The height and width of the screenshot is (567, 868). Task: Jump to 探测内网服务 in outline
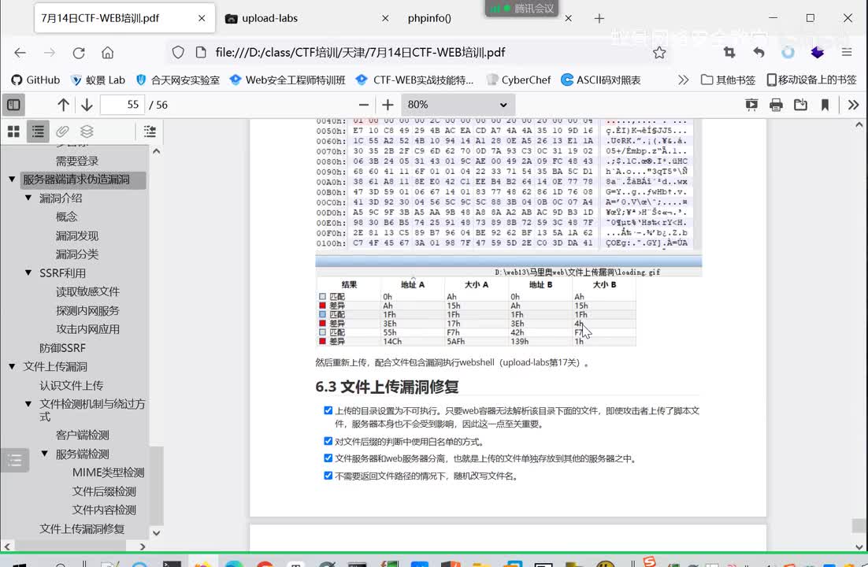[87, 310]
